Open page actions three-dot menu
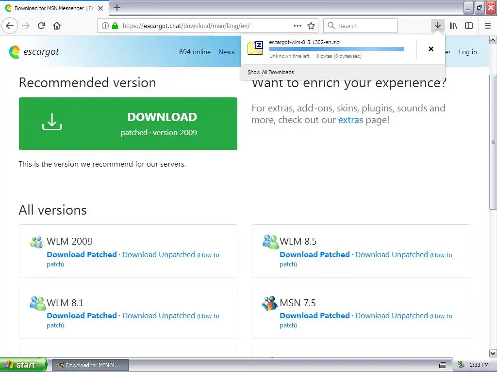This screenshot has height=372, width=497. coord(298,26)
